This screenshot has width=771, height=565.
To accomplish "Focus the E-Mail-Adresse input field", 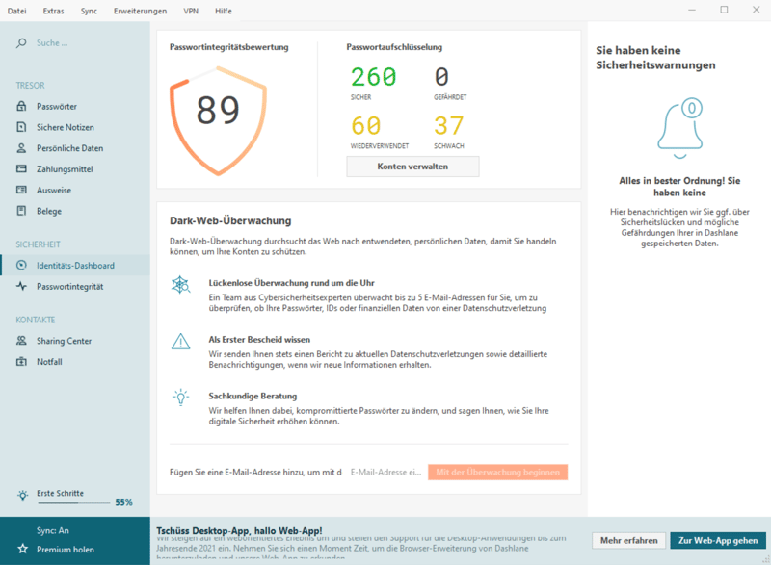I will point(385,473).
